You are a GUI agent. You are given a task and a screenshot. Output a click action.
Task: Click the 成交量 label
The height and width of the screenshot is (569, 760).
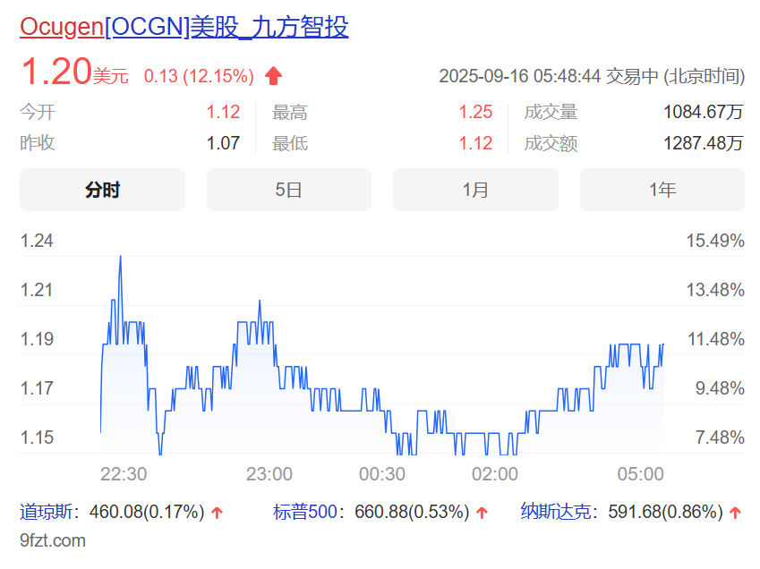(x=551, y=113)
